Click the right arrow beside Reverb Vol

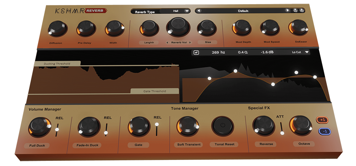point(190,42)
